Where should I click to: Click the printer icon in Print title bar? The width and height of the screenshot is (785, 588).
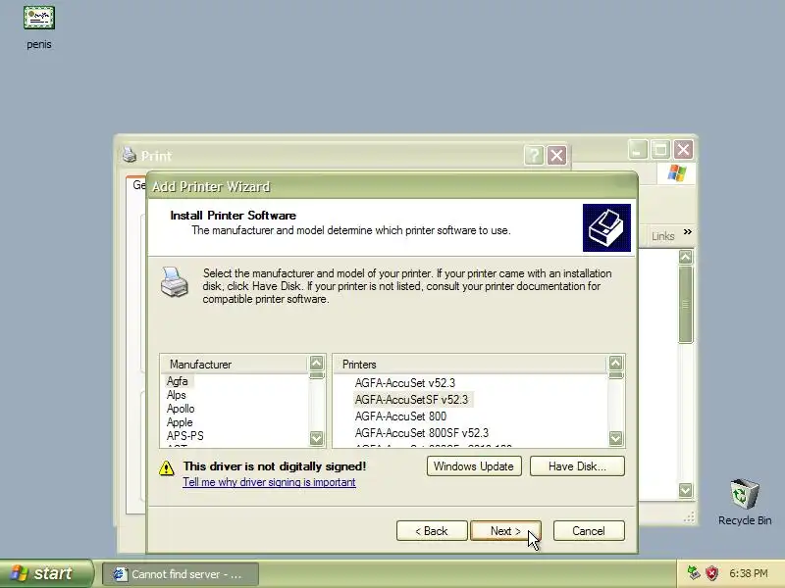tap(130, 155)
